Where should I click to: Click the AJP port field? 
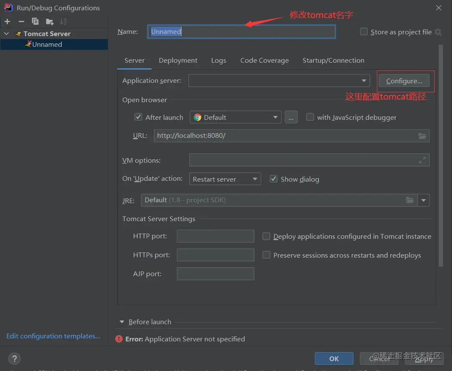pyautogui.click(x=215, y=274)
